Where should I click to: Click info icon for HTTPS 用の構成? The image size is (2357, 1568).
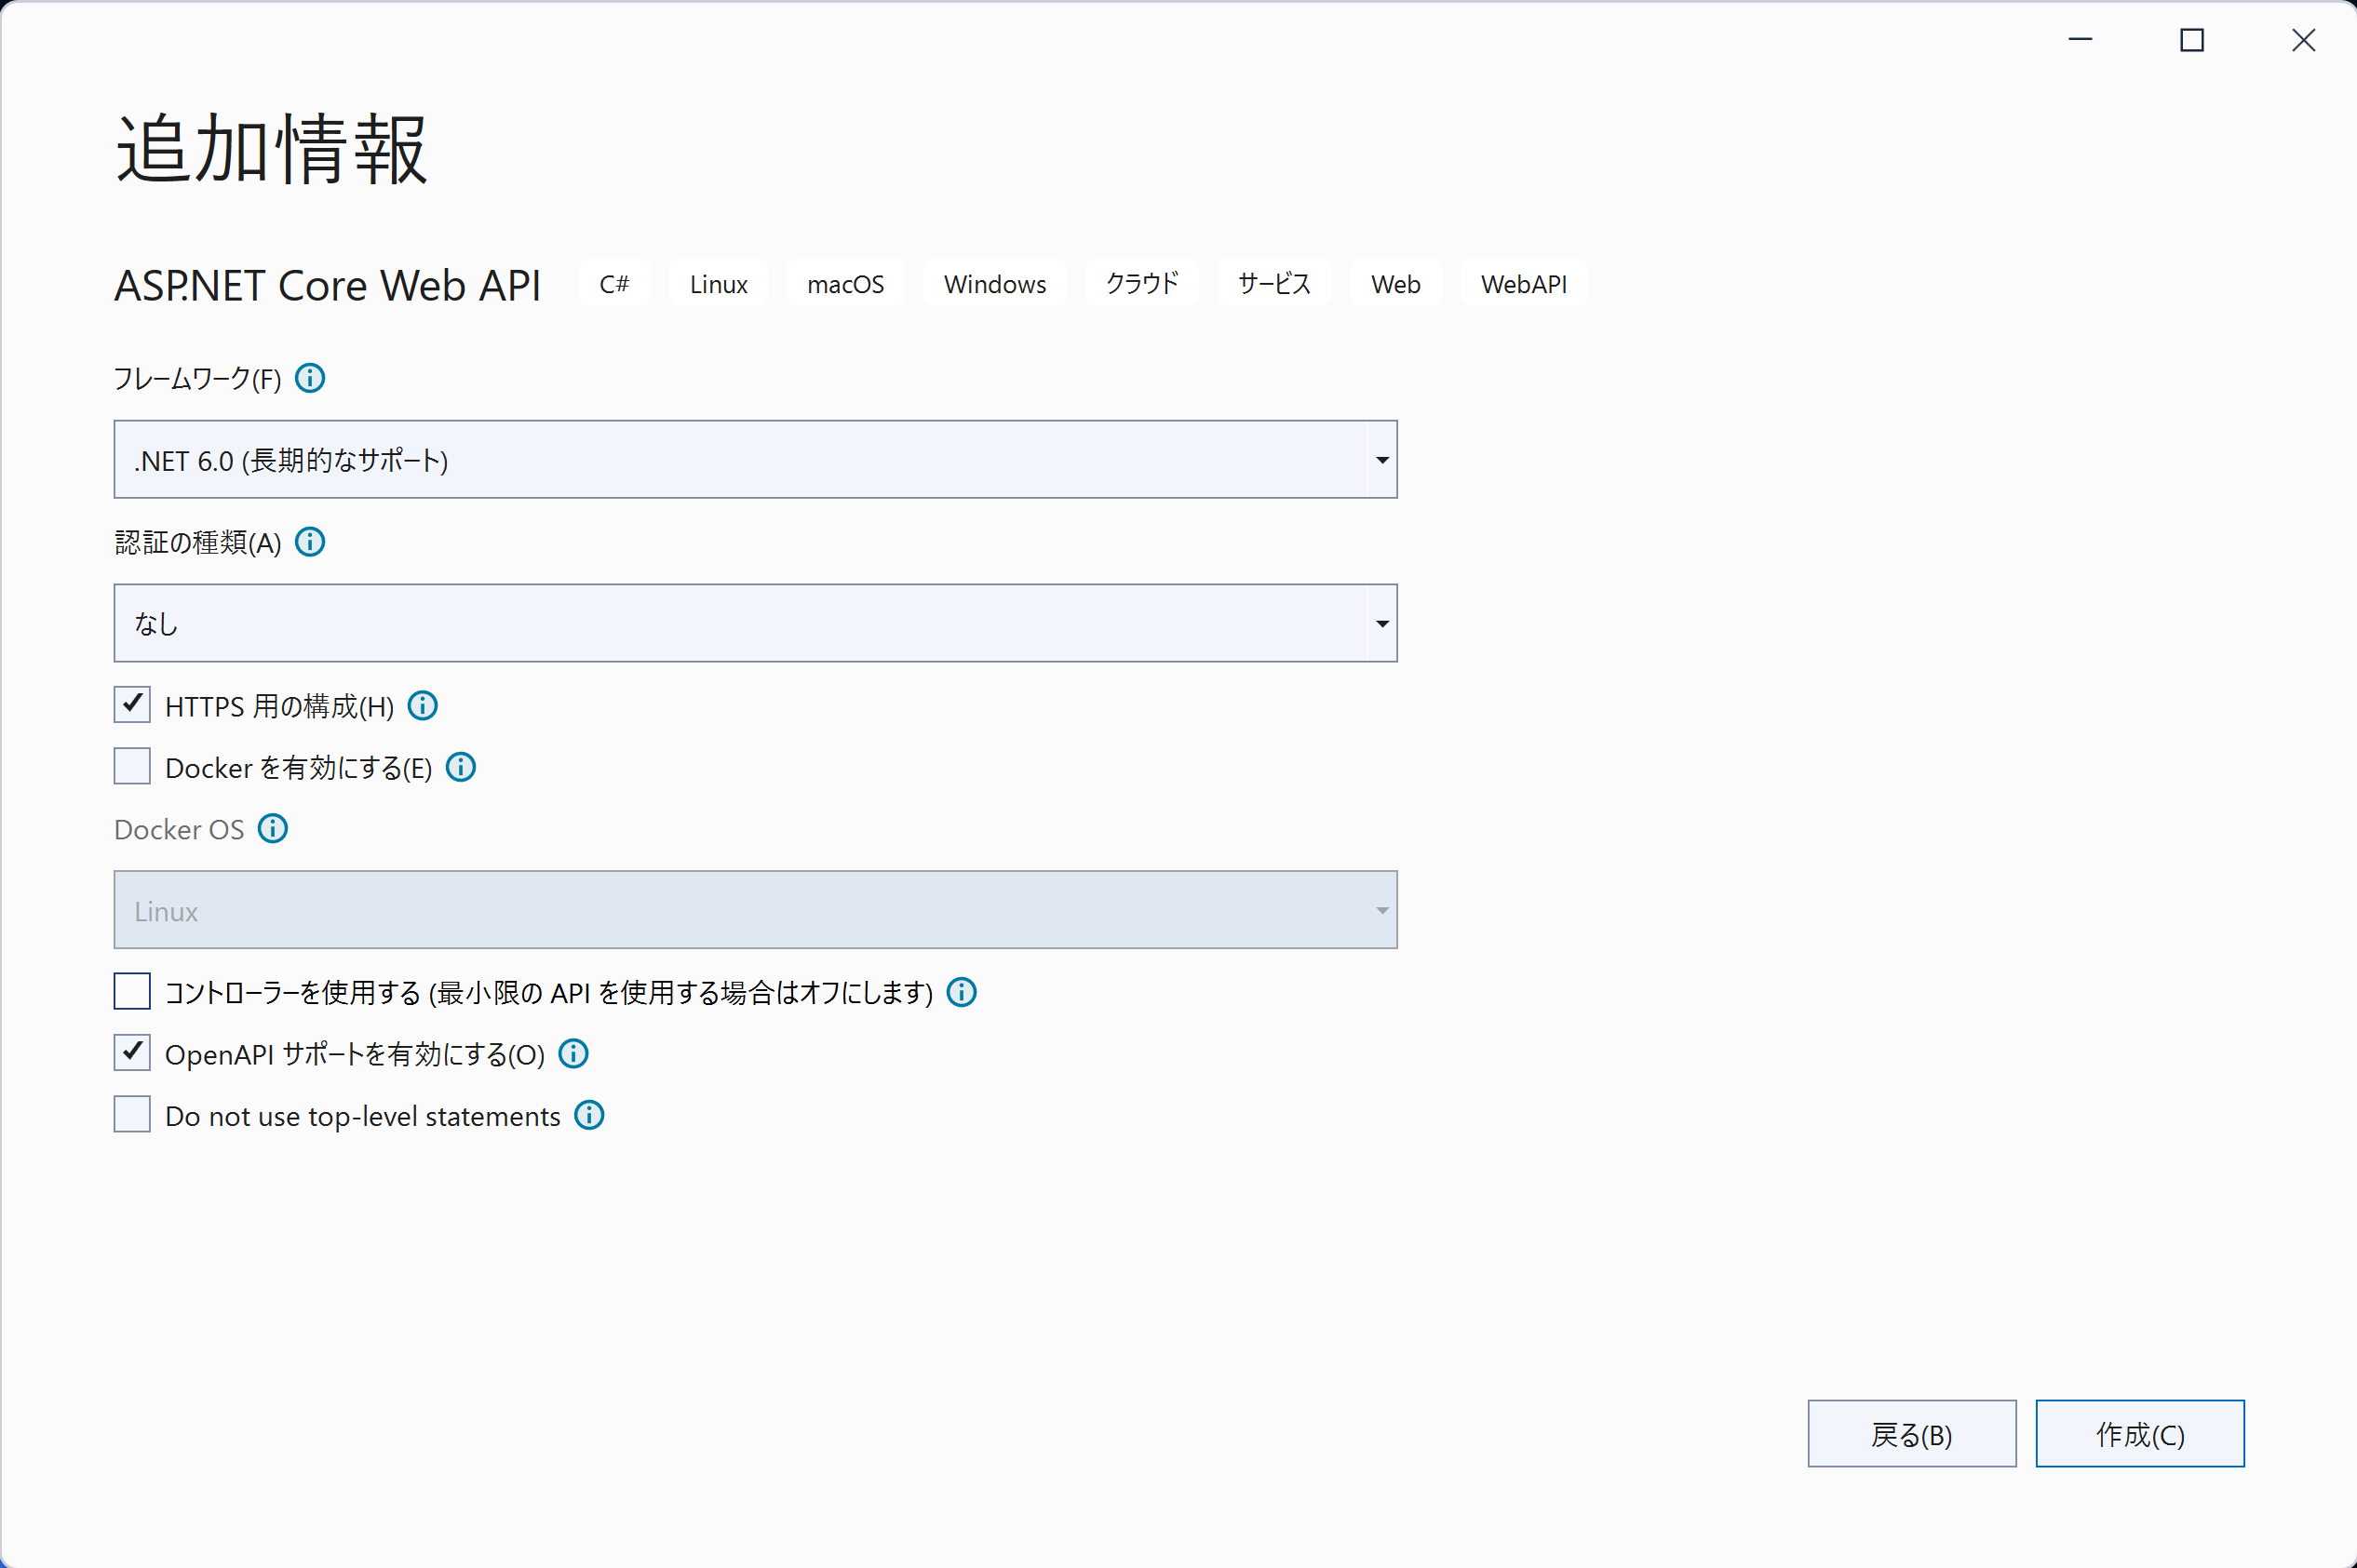tap(424, 706)
